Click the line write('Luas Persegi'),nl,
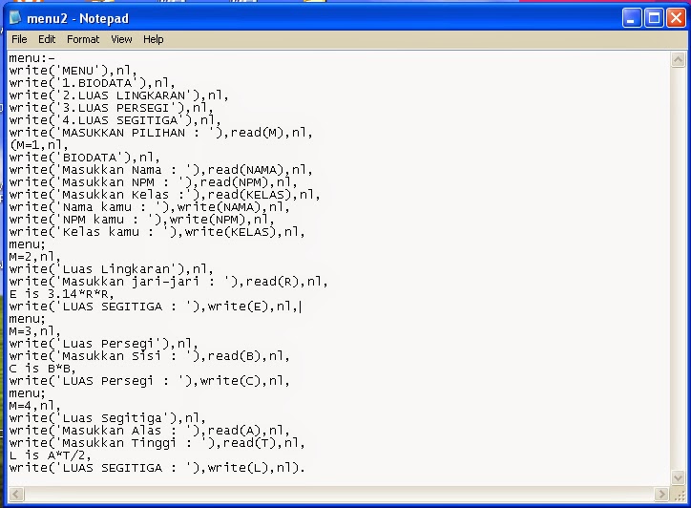This screenshot has width=691, height=508. tap(103, 344)
